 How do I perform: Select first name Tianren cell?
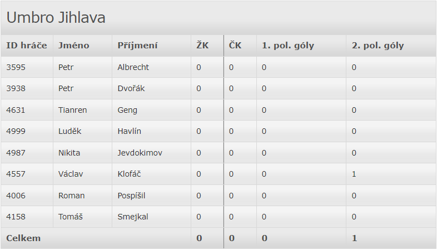pyautogui.click(x=73, y=110)
